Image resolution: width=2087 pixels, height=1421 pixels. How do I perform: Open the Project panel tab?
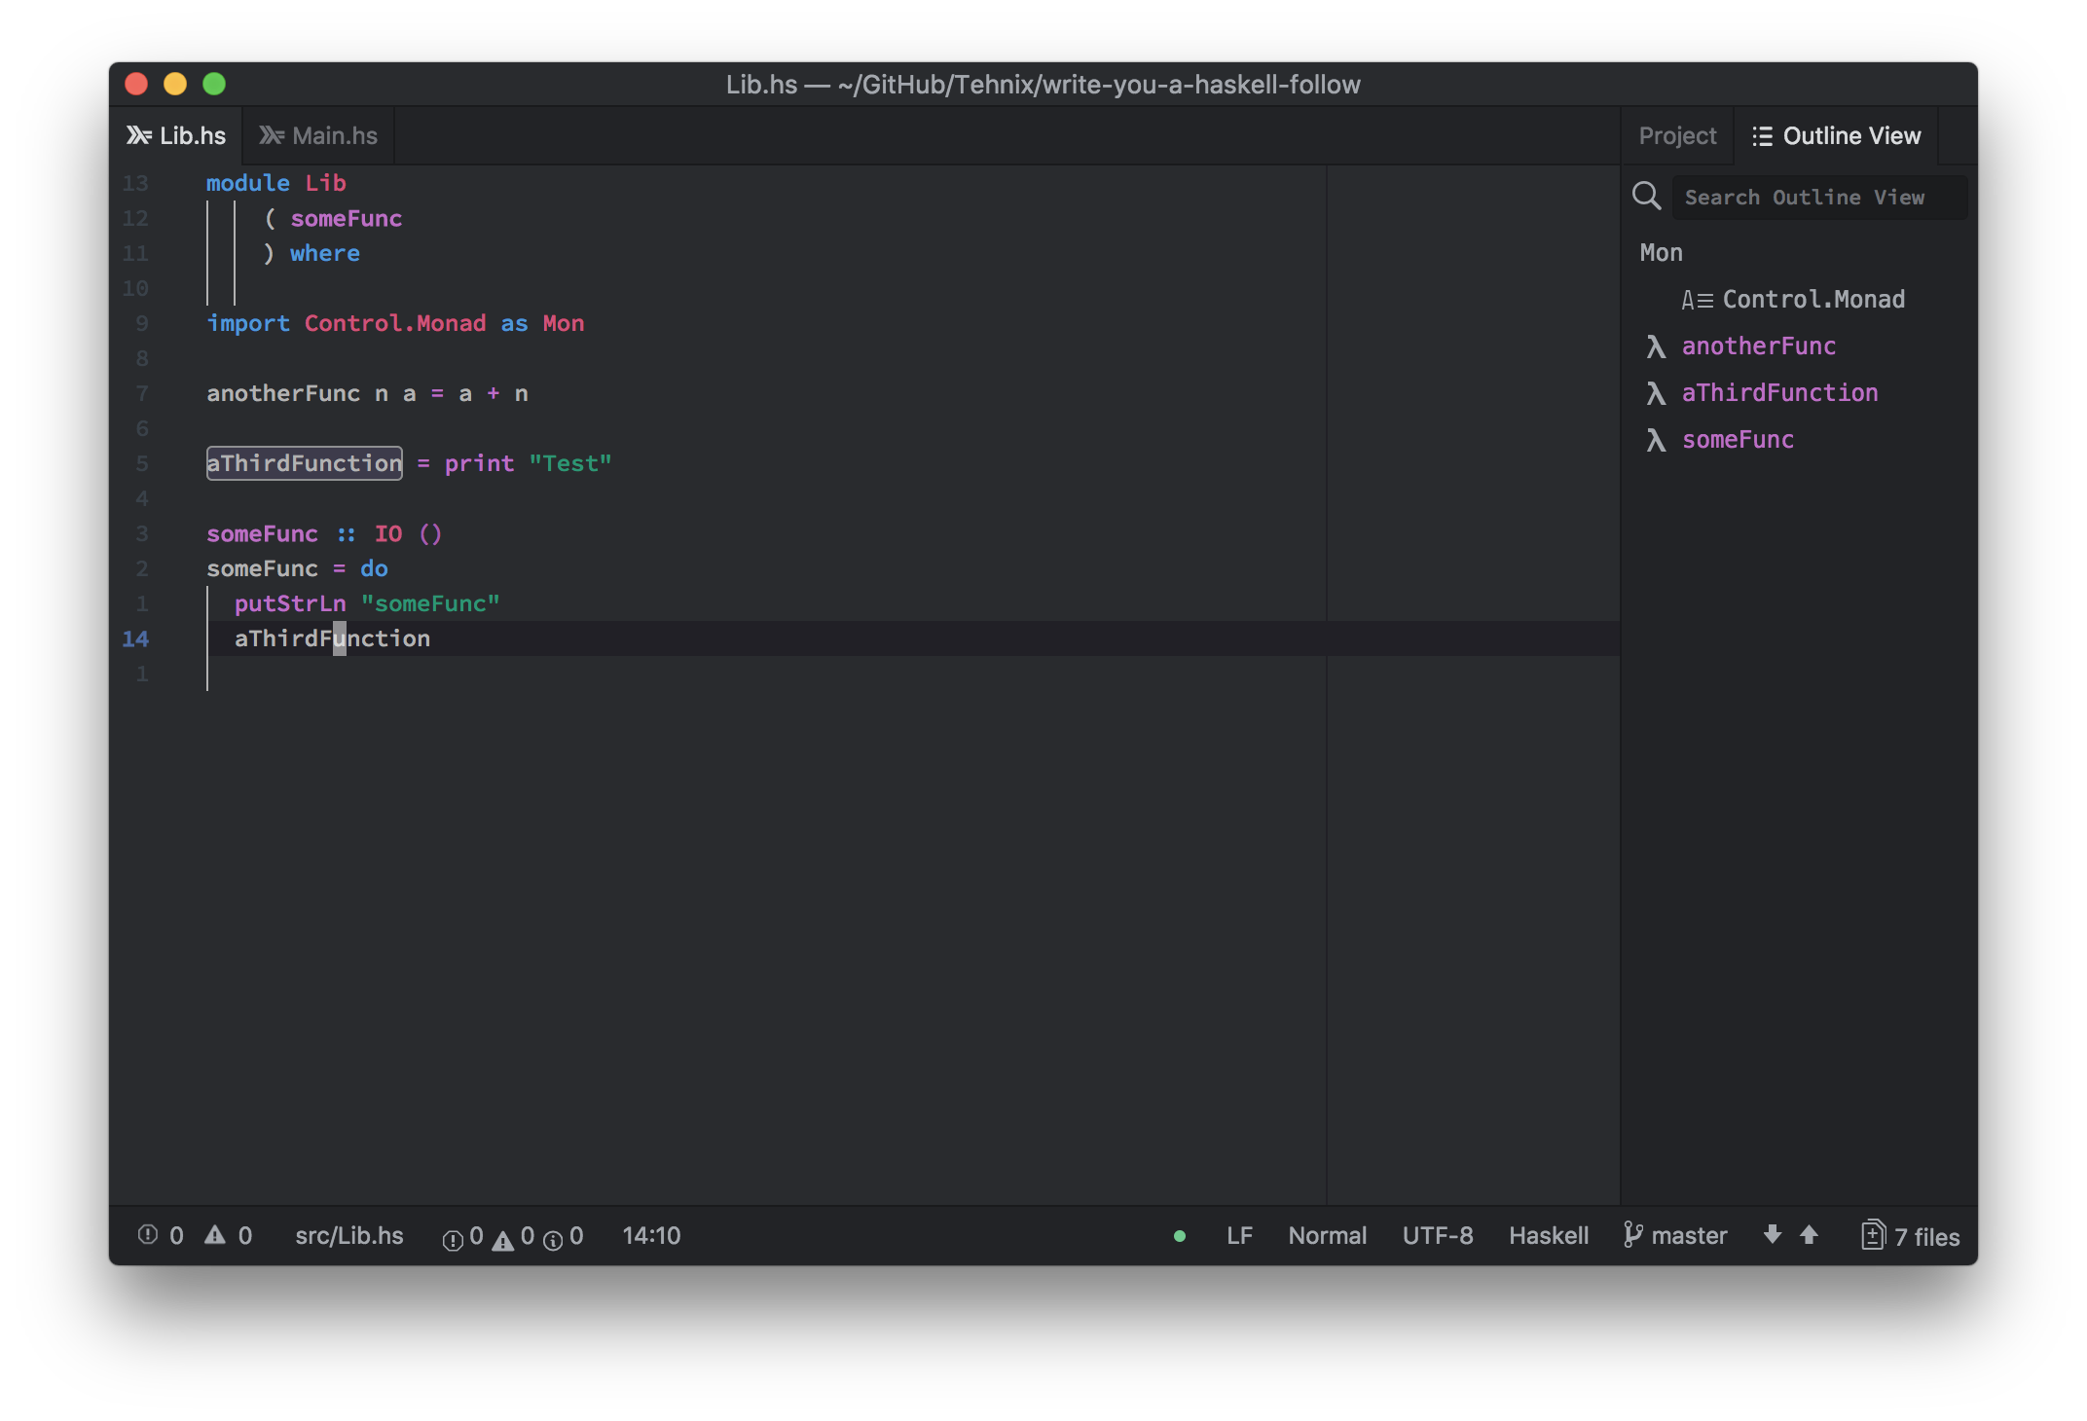click(1677, 136)
